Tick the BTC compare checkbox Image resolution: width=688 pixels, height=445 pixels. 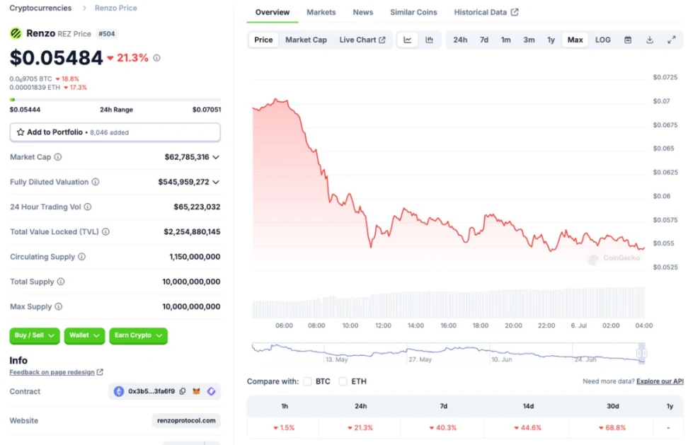tap(307, 381)
